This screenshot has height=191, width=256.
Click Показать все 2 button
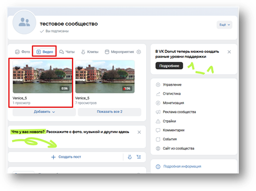(x=109, y=112)
